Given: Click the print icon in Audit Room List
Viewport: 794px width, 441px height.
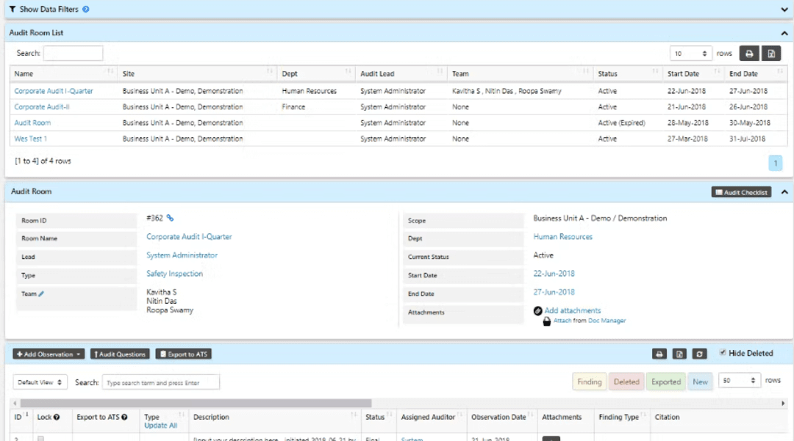Looking at the screenshot, I should (x=748, y=54).
